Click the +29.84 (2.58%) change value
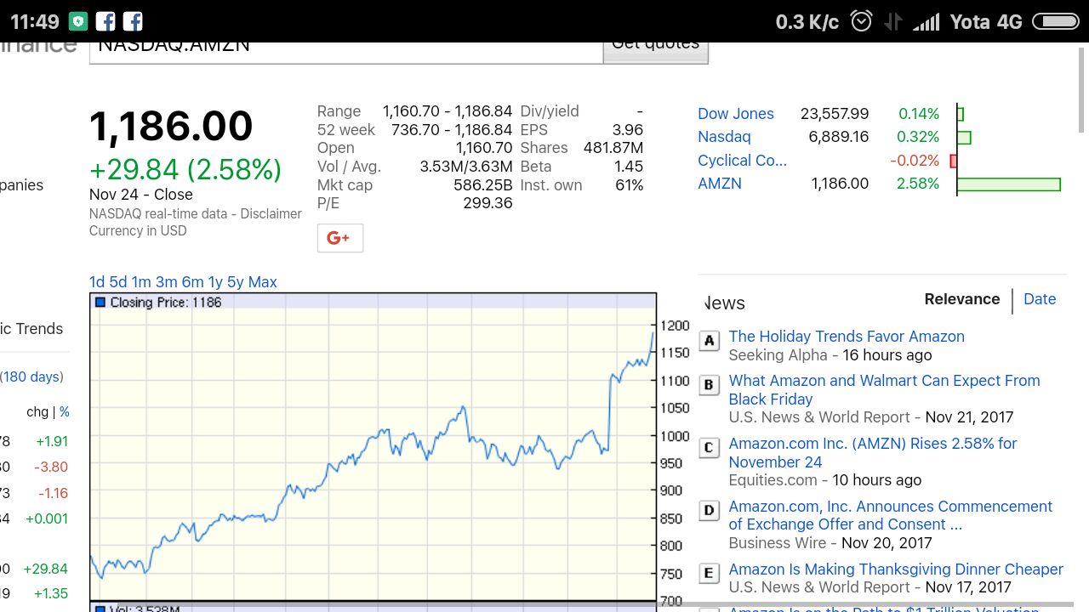The height and width of the screenshot is (612, 1089). coord(185,169)
